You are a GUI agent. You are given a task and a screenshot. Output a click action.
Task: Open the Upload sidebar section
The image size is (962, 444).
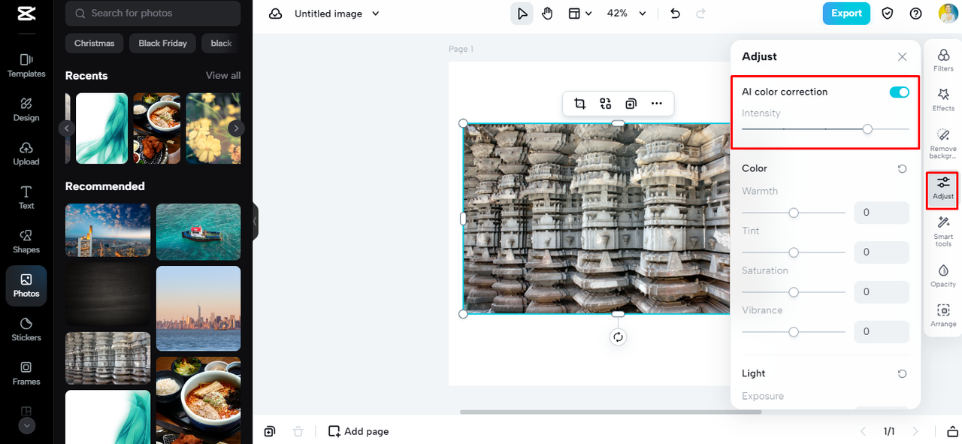pyautogui.click(x=26, y=153)
